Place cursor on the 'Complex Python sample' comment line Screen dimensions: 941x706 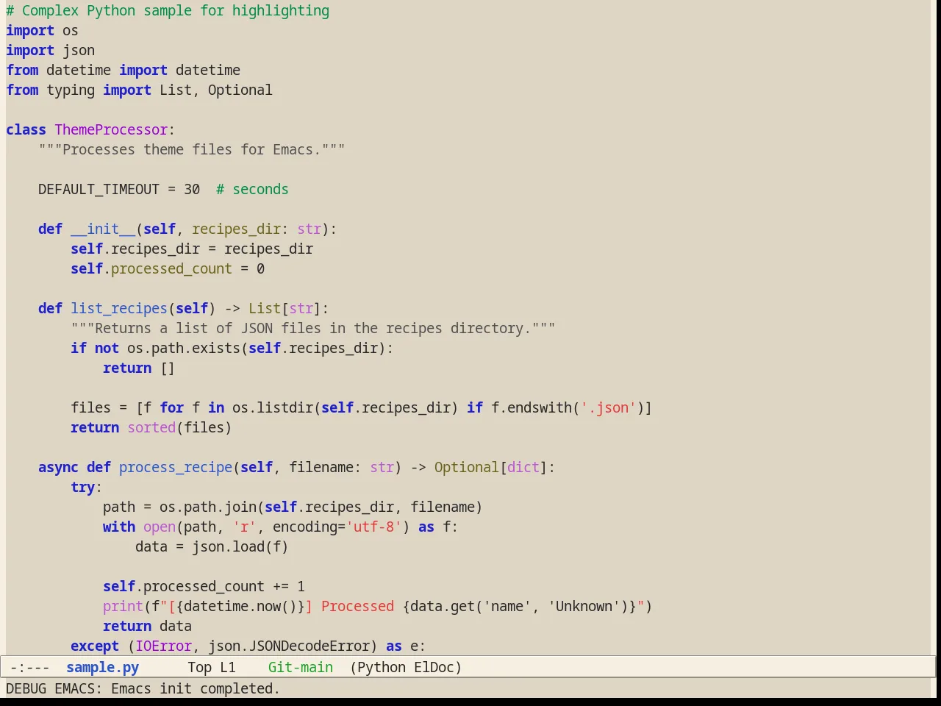click(x=168, y=10)
